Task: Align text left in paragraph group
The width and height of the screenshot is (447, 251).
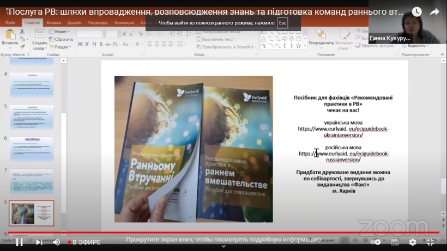Action: (x=150, y=44)
